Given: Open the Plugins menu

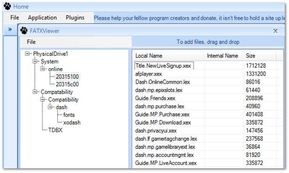Looking at the screenshot, I should pos(75,17).
